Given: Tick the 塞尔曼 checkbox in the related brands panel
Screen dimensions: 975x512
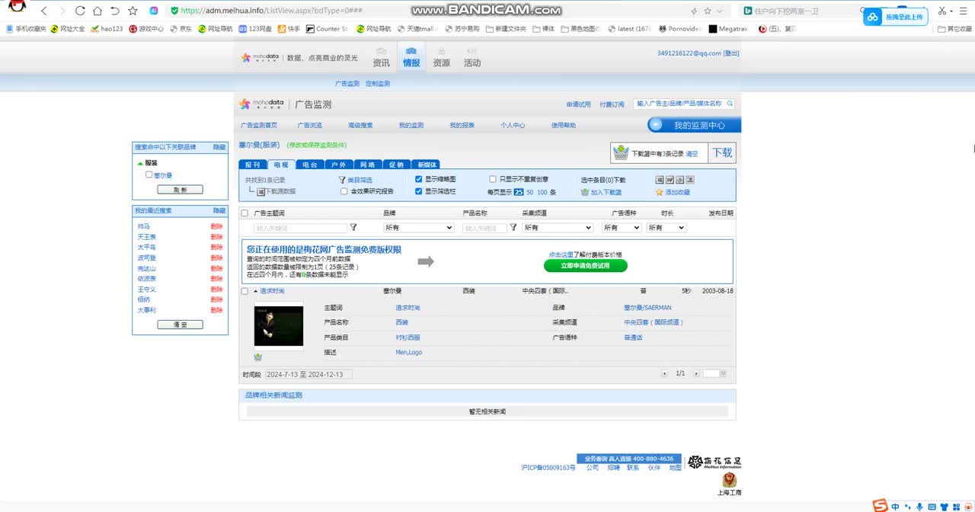Looking at the screenshot, I should point(149,174).
